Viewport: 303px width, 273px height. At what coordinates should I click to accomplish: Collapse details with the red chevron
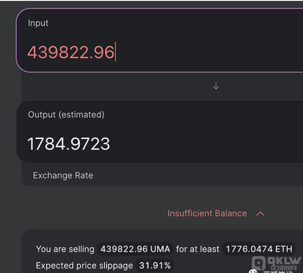point(260,214)
